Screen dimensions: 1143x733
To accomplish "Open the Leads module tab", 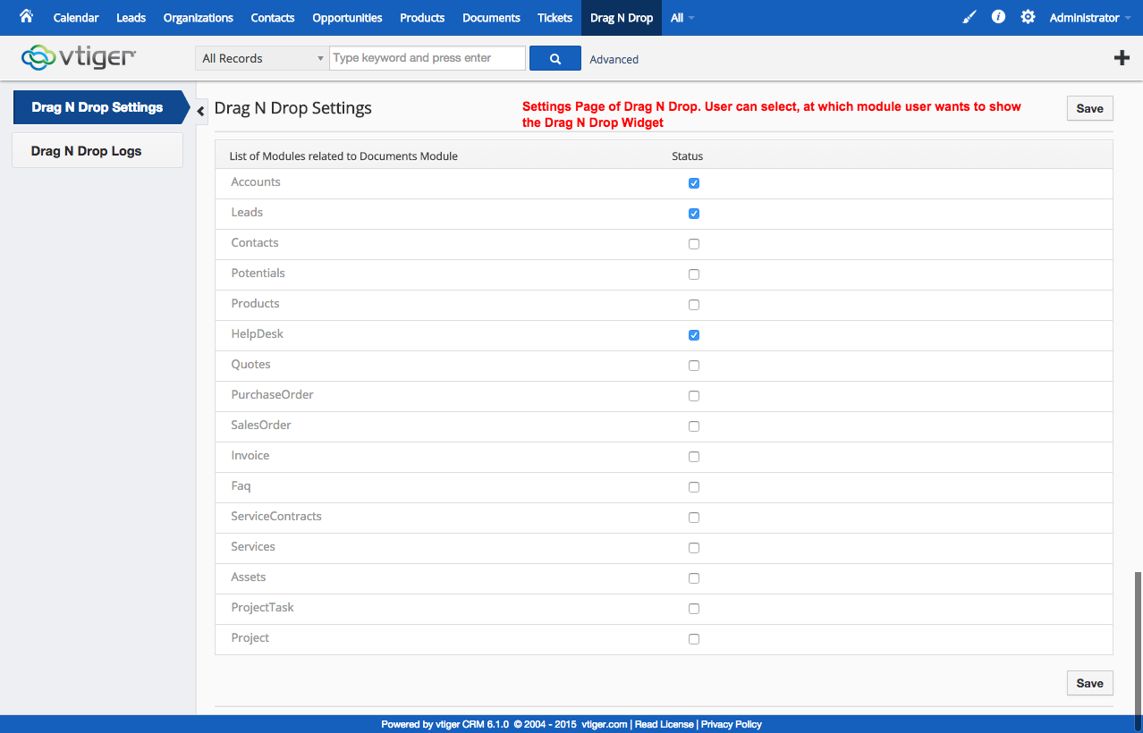I will 131,18.
